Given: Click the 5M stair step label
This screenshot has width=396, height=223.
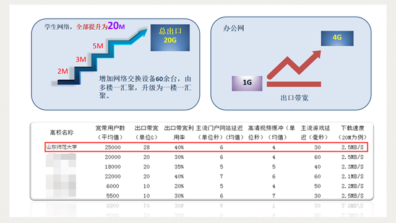Looking at the screenshot, I should 98,46.
